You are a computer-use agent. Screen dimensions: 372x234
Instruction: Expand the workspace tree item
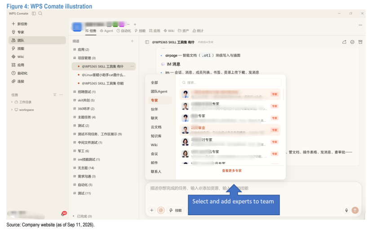click(x=12, y=110)
